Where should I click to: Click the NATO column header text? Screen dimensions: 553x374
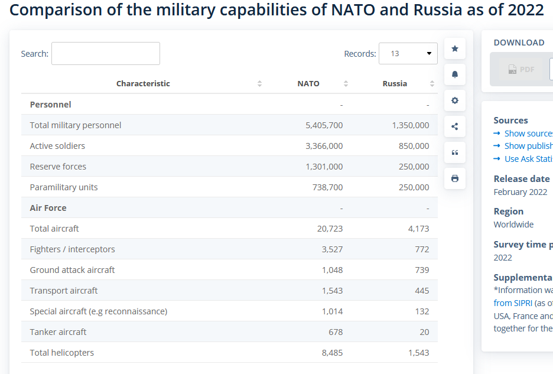tap(308, 84)
